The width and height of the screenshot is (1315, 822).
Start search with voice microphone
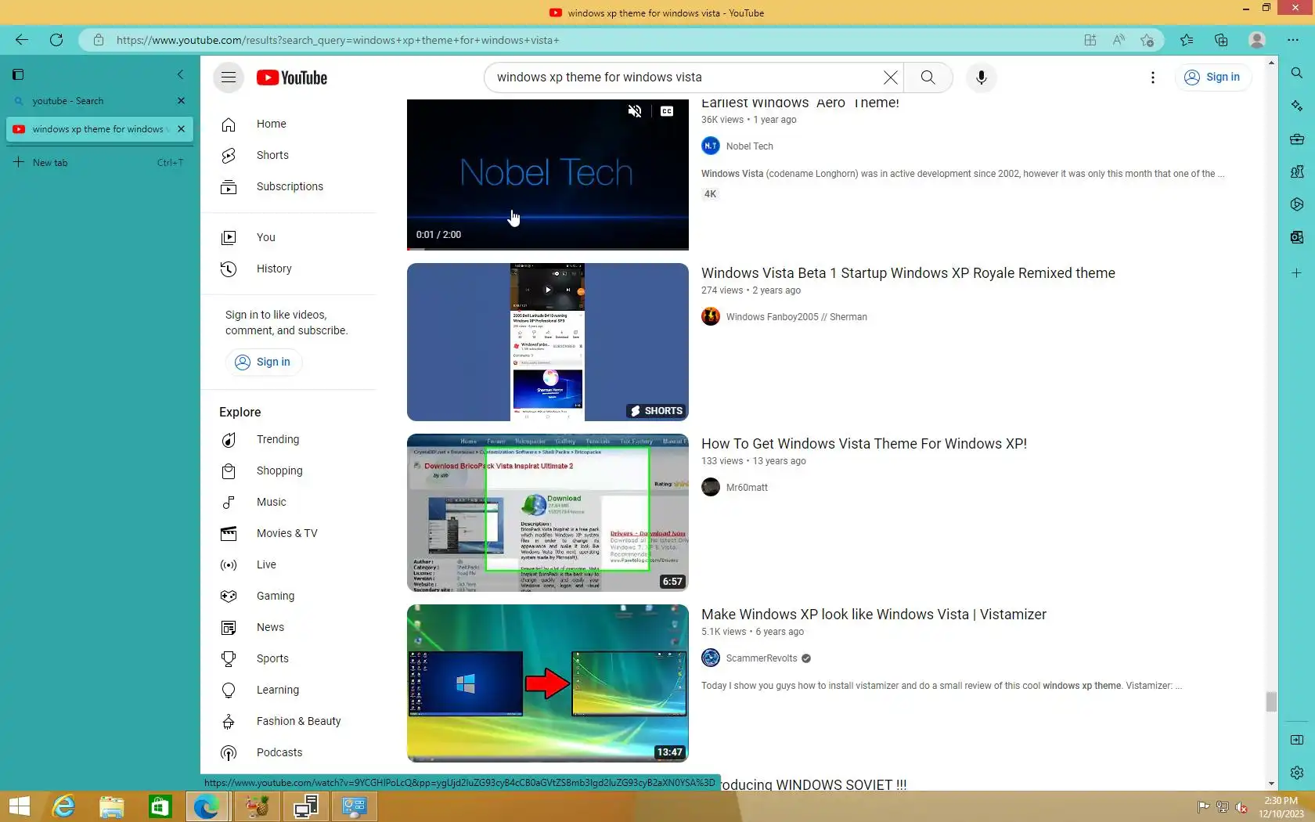point(981,78)
